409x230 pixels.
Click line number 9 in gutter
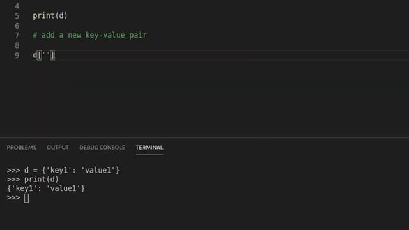[17, 56]
